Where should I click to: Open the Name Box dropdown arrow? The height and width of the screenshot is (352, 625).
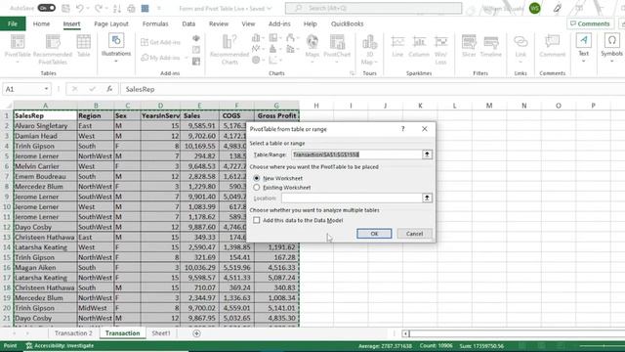(x=47, y=89)
